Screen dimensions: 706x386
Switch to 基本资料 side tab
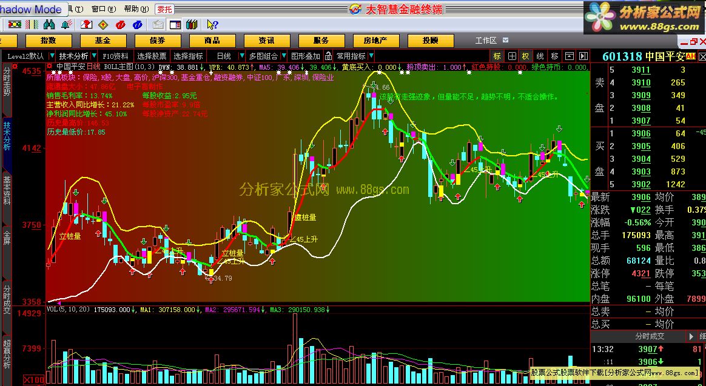[x=7, y=191]
